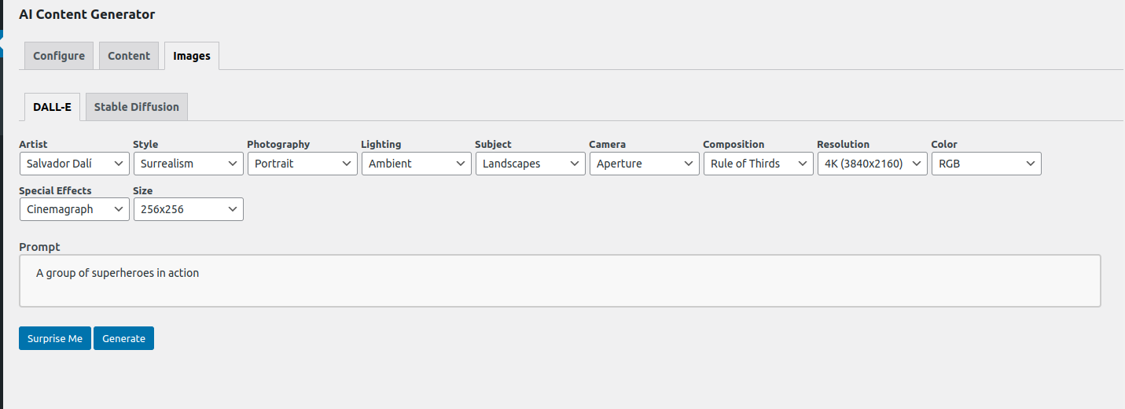
Task: Open the Composition dropdown showing Rule of Thirds
Action: 758,164
